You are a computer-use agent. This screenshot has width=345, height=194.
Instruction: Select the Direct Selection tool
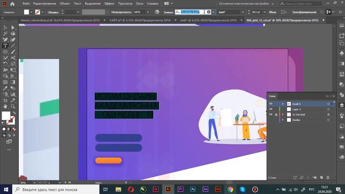point(13,27)
